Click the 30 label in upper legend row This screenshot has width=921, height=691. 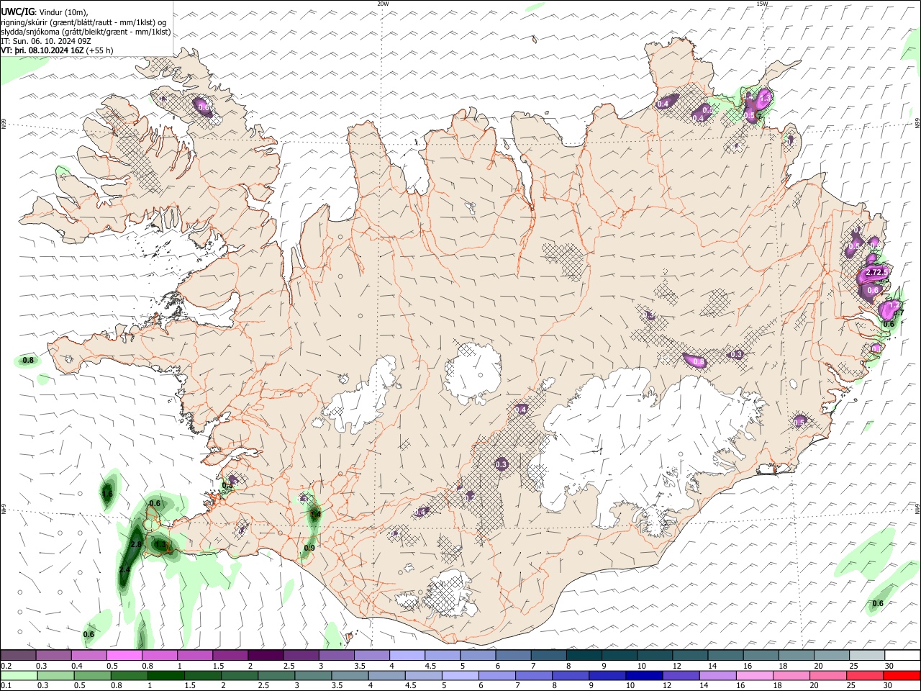[x=889, y=667]
